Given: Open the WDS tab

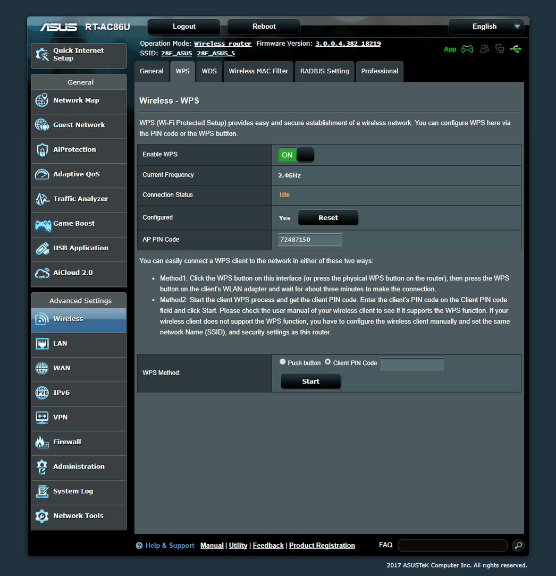Looking at the screenshot, I should (209, 71).
